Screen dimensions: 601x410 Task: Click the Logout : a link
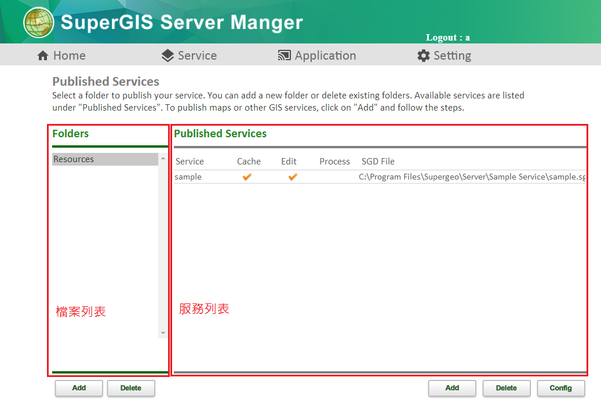coord(447,38)
